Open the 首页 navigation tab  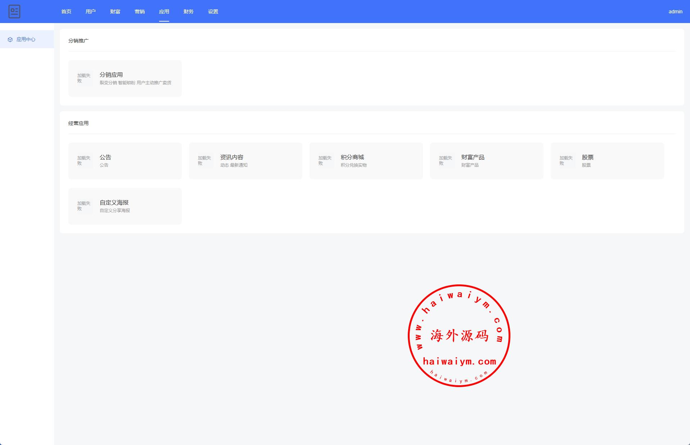coord(66,12)
